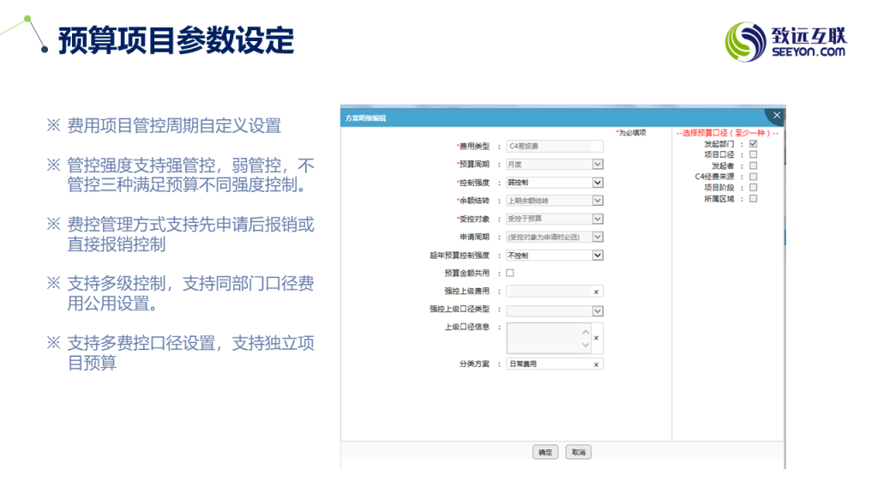Tick the 预算金额共用 checkbox
Image resolution: width=878 pixels, height=494 pixels.
coord(510,274)
